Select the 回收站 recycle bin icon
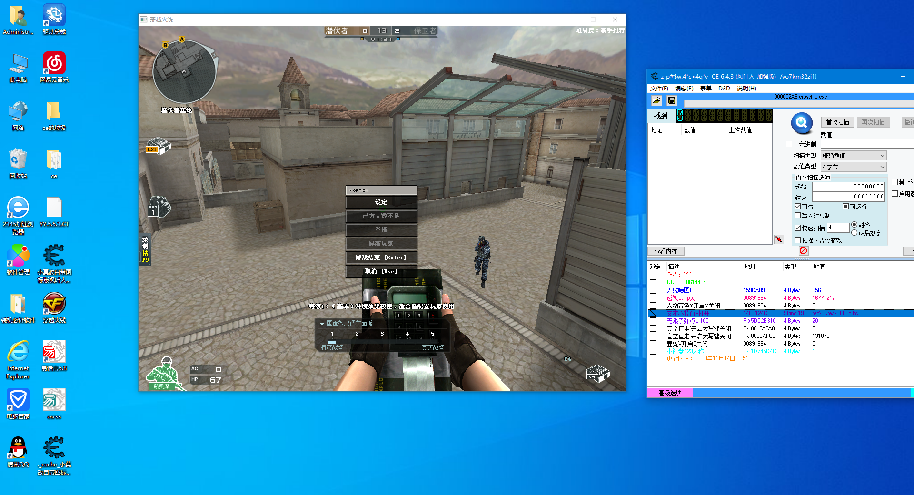 [18, 164]
